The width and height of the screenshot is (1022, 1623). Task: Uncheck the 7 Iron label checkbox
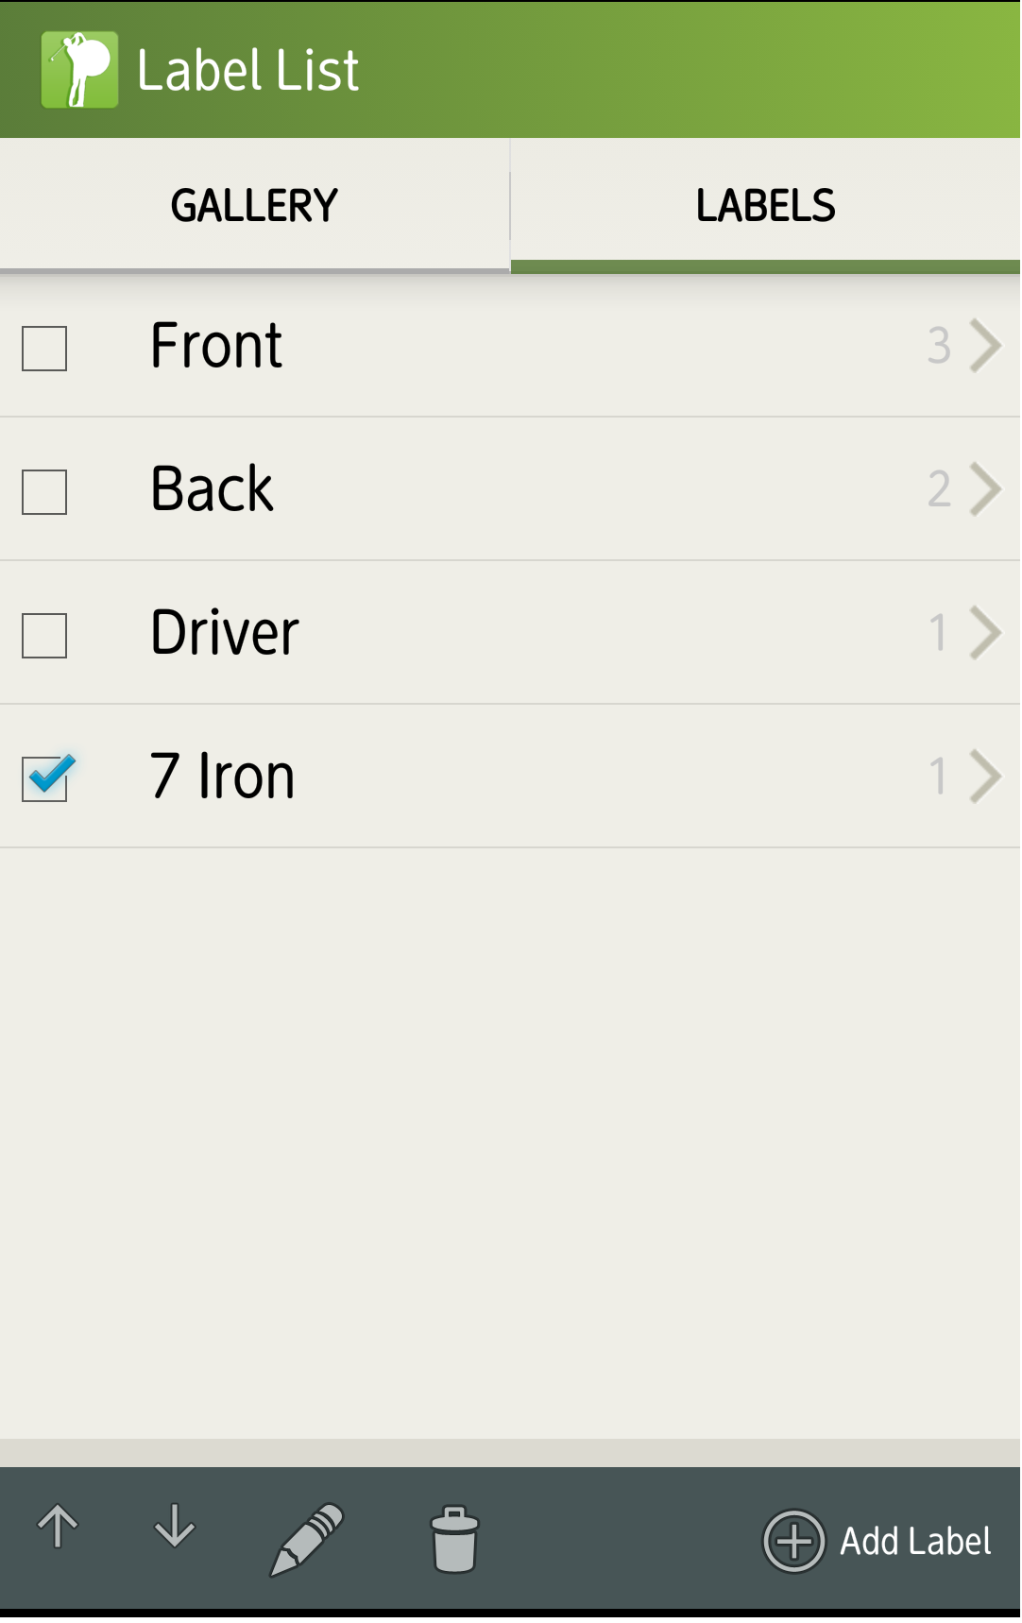tap(46, 778)
